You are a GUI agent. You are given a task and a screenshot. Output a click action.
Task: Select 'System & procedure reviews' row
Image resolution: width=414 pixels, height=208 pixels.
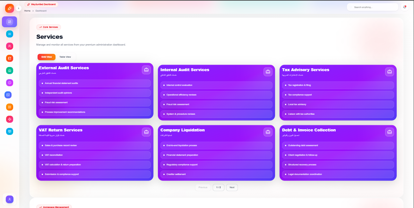point(216,114)
